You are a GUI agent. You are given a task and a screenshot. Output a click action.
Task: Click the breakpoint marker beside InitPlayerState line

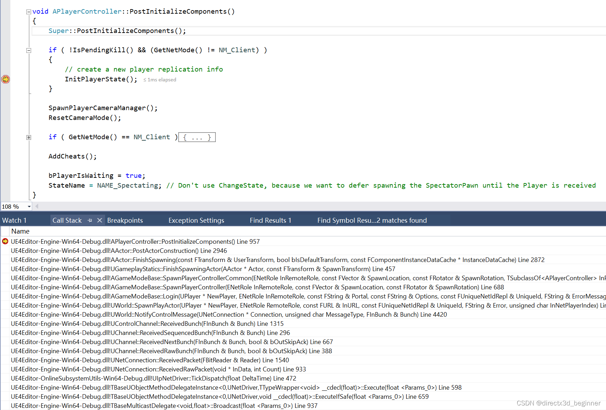pos(6,79)
